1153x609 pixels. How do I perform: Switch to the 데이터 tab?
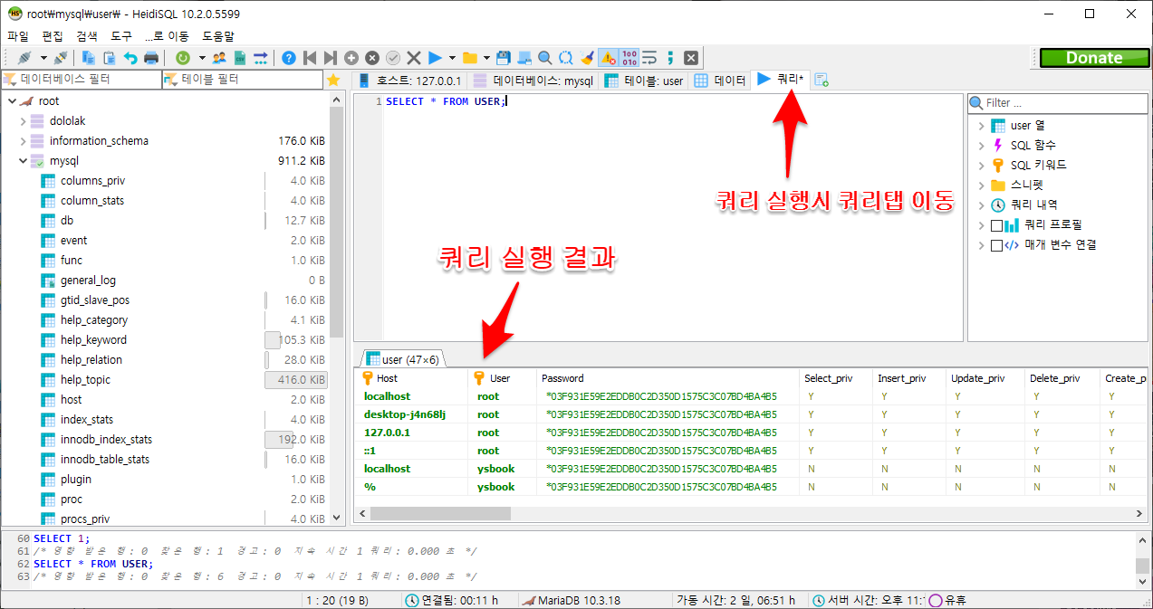720,81
